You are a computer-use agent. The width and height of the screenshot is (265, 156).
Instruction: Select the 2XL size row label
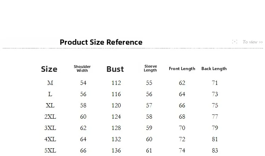pos(50,117)
